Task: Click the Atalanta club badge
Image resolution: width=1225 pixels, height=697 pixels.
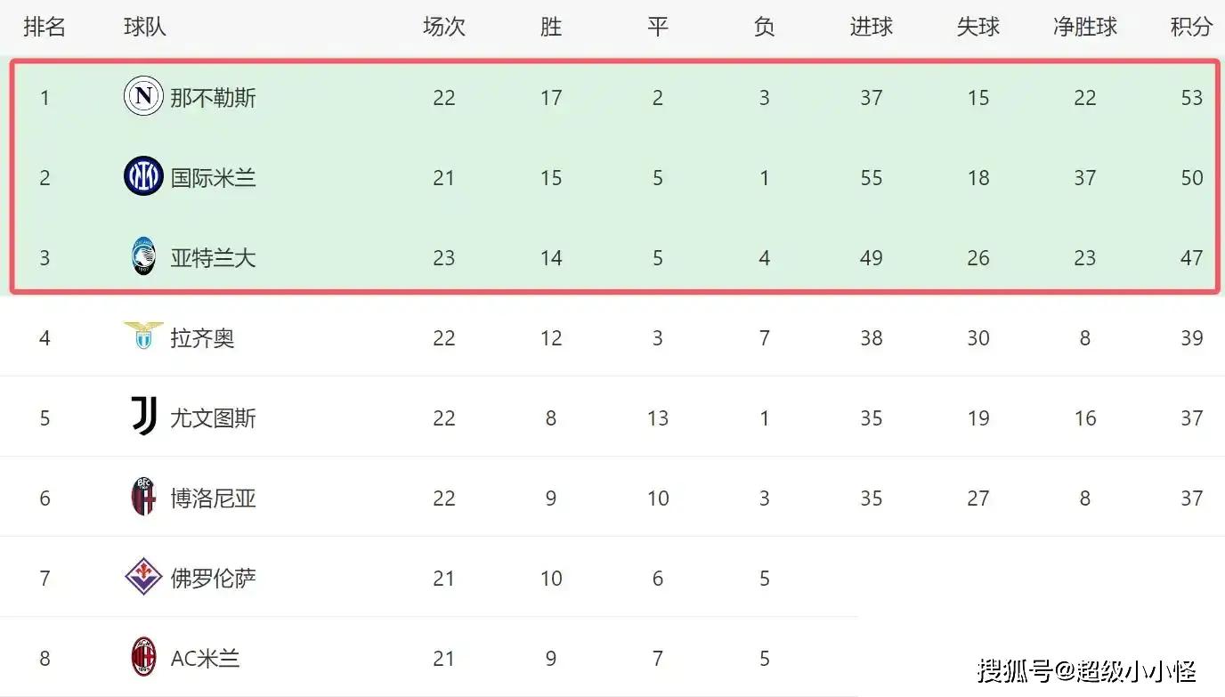Action: pyautogui.click(x=143, y=256)
